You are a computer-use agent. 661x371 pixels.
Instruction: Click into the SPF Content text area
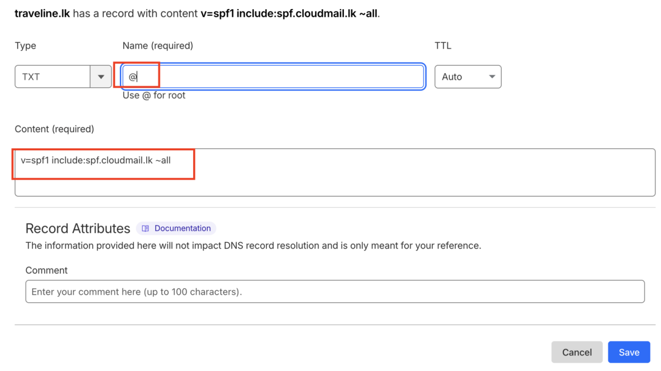(x=335, y=173)
